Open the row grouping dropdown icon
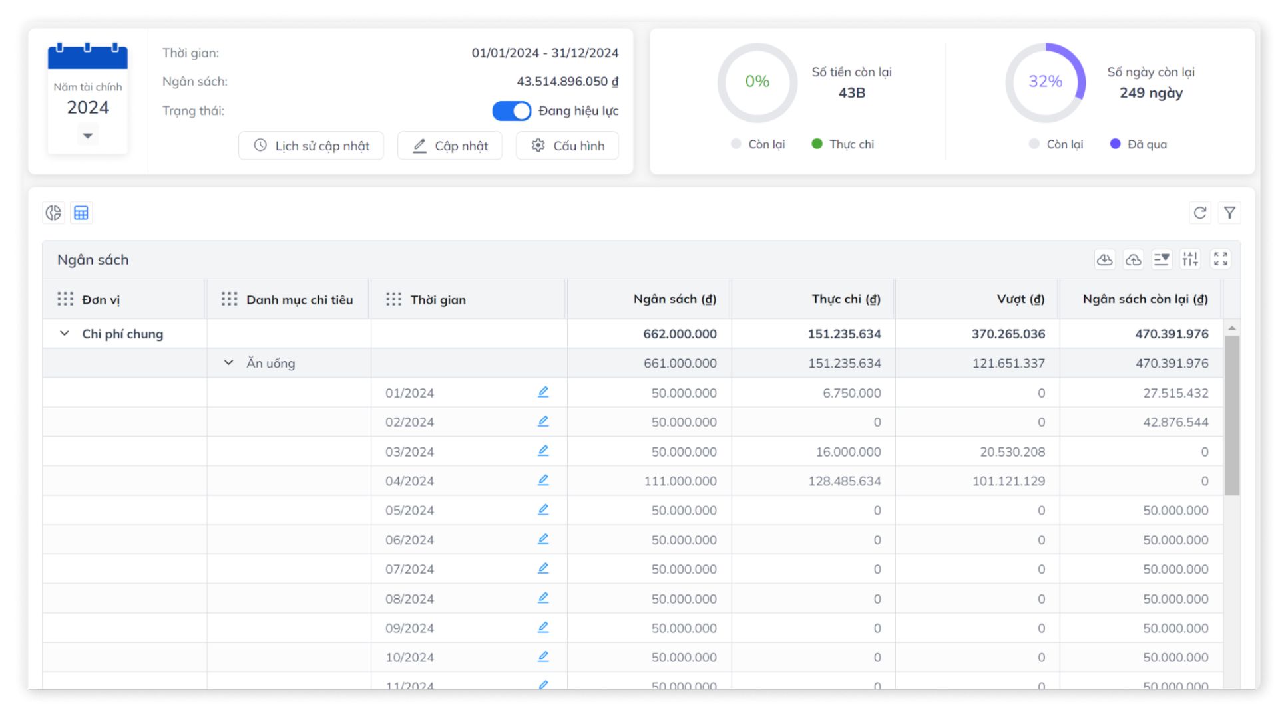The height and width of the screenshot is (718, 1278). [x=1162, y=259]
